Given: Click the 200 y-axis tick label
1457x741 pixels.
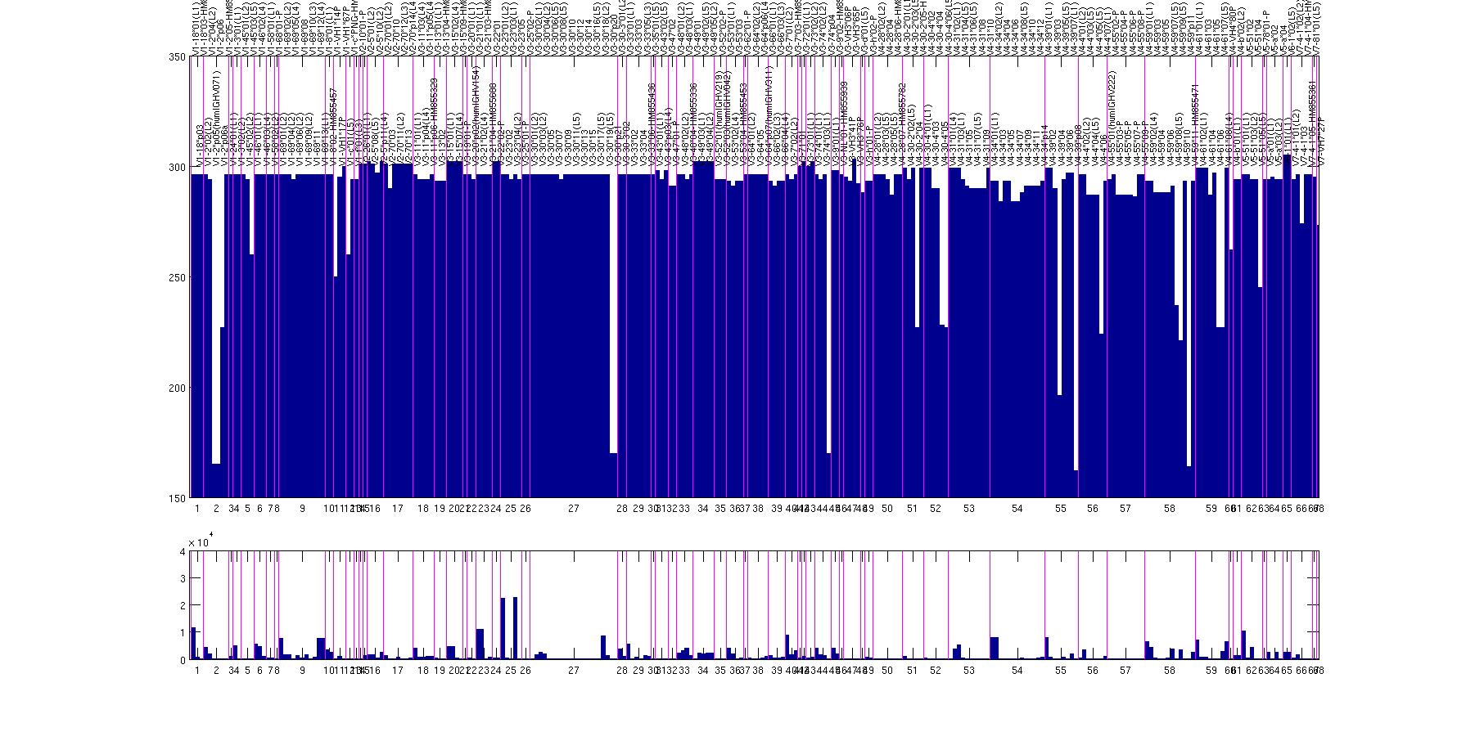Looking at the screenshot, I should click(175, 388).
